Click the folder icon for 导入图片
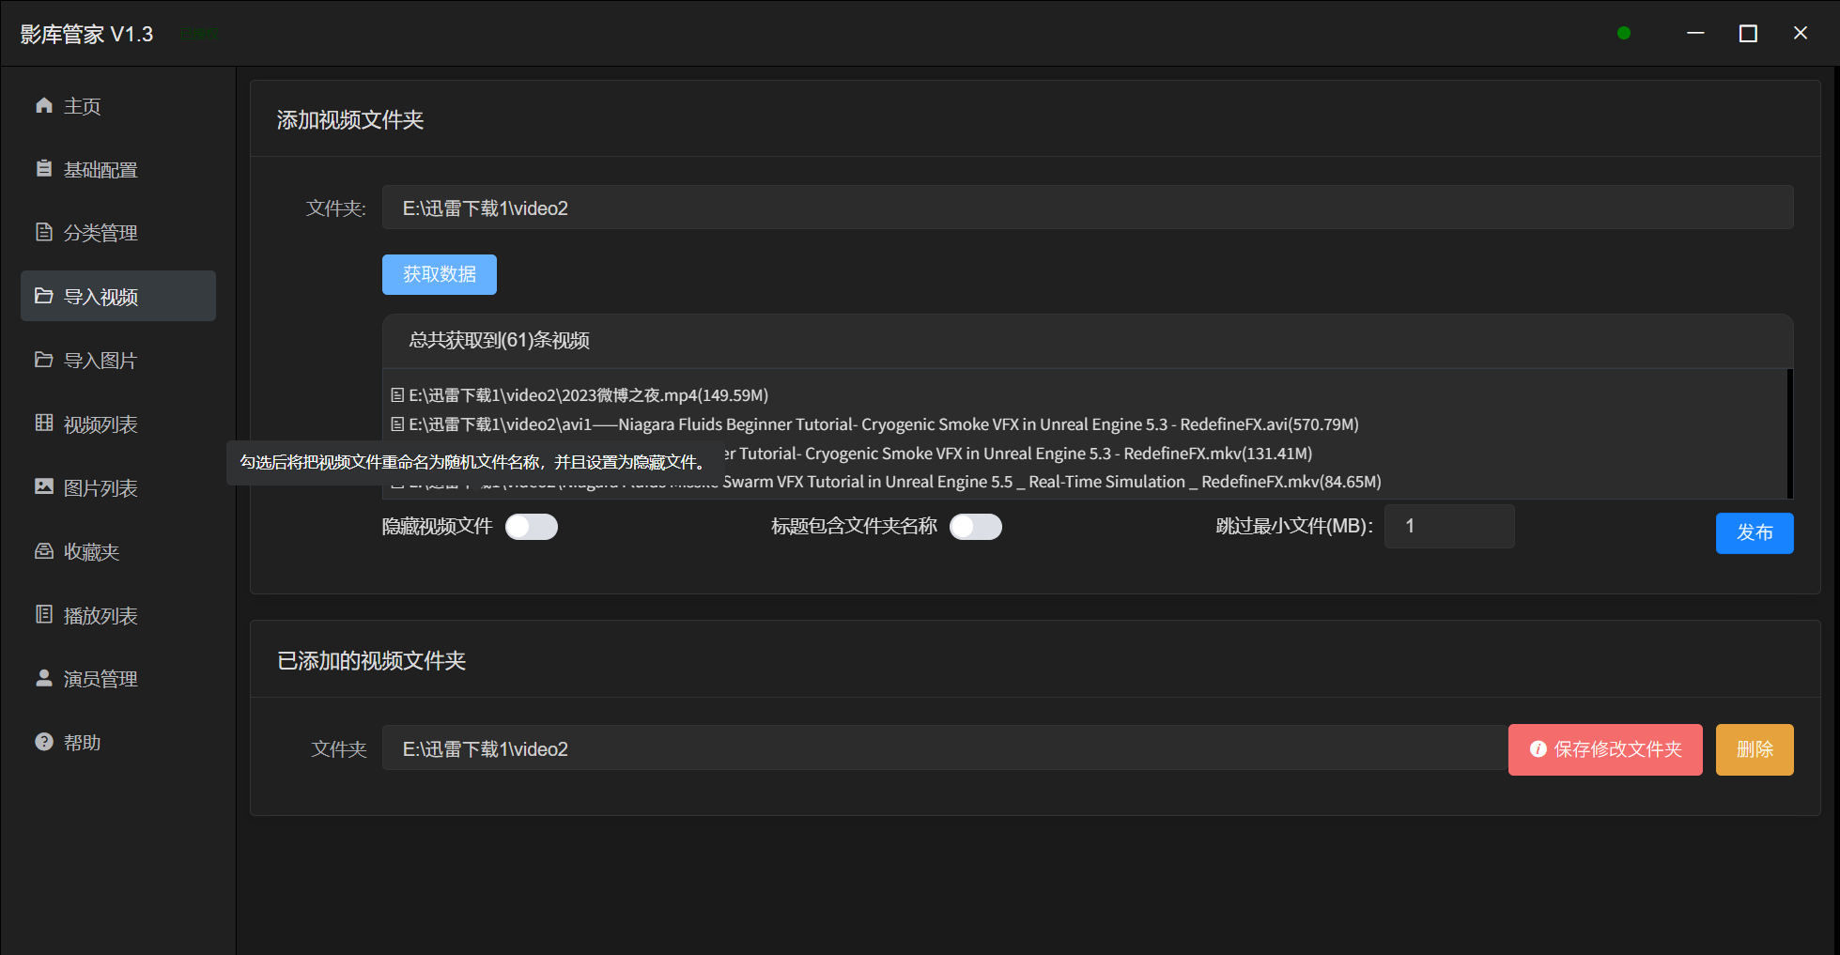Screen dimensions: 1840x955 [x=44, y=360]
